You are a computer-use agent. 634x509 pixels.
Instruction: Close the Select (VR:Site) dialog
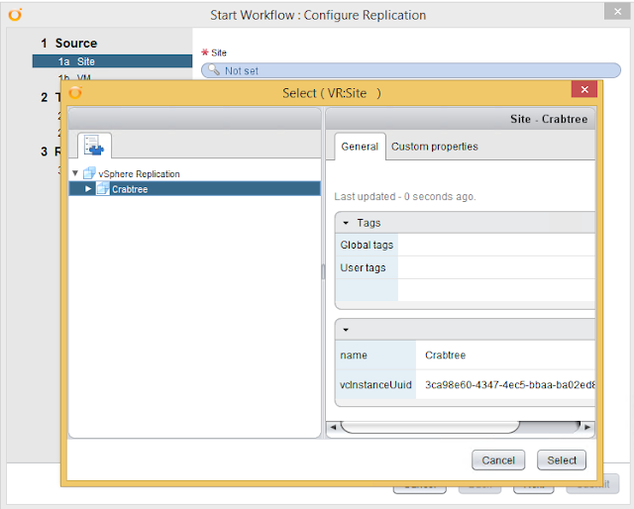[x=584, y=89]
